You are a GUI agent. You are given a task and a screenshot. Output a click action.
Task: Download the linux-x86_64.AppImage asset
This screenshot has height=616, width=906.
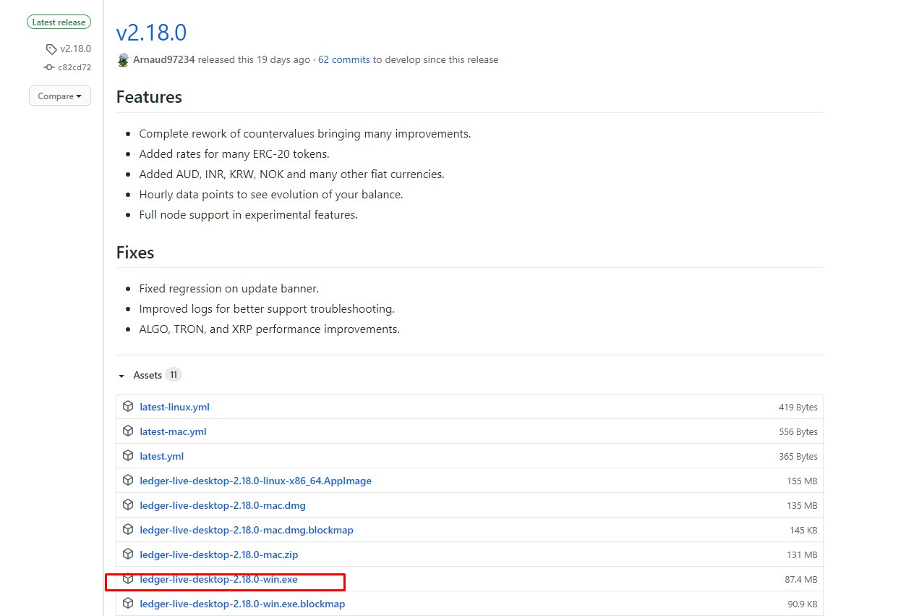point(255,481)
